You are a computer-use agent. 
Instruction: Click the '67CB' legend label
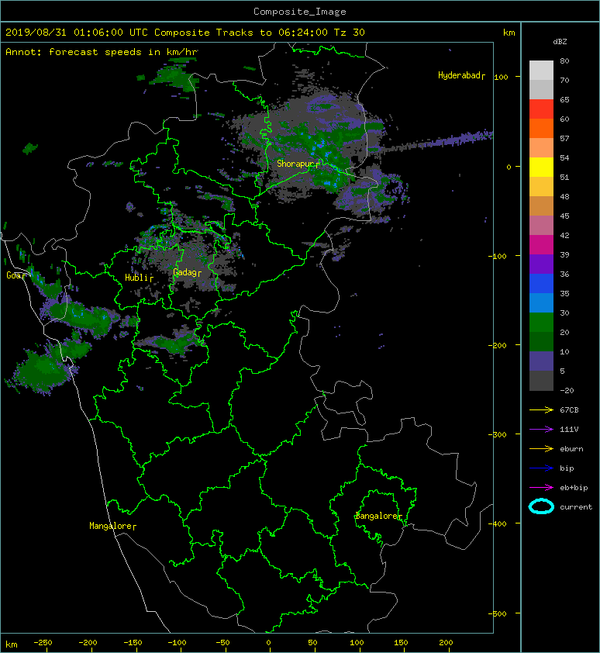coord(569,410)
